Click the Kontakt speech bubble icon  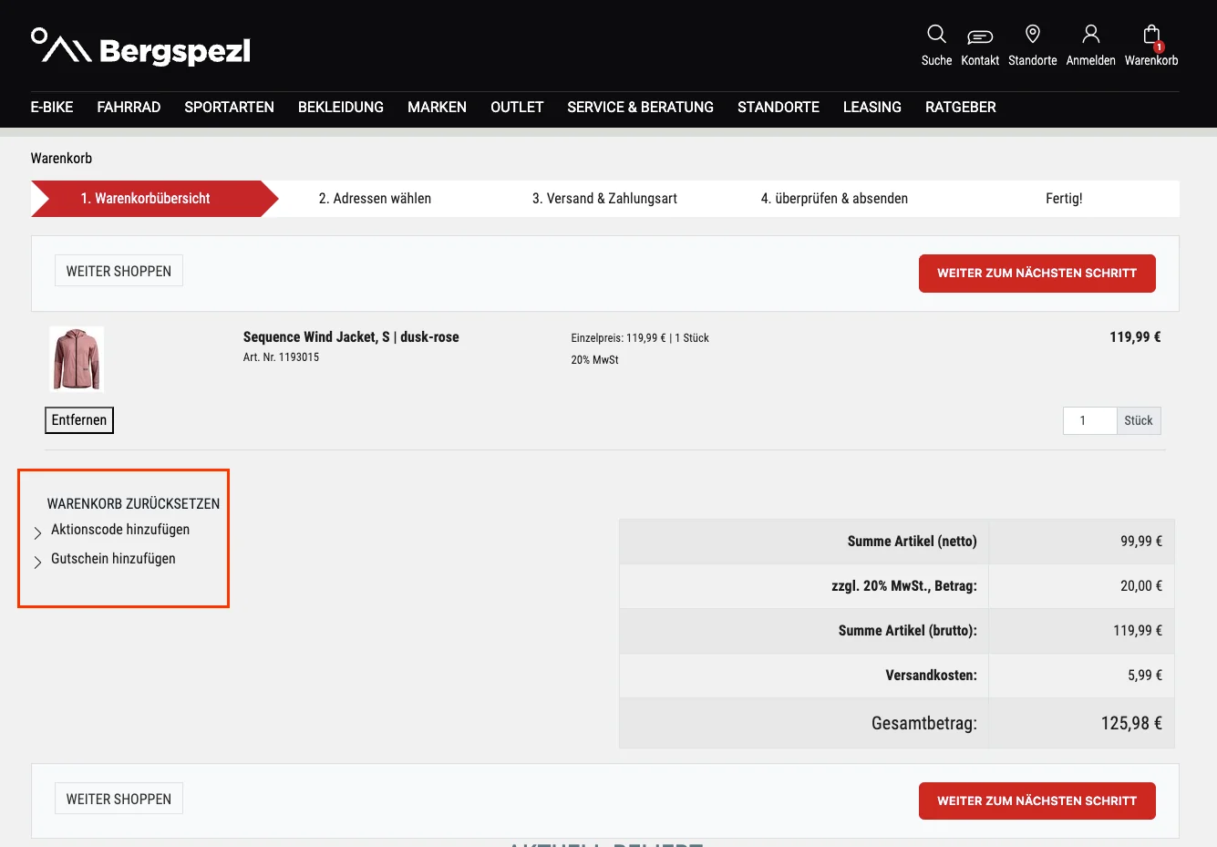(980, 36)
